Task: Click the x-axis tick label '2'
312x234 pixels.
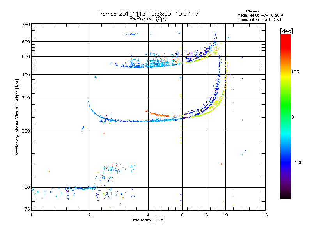Action: click(x=90, y=215)
